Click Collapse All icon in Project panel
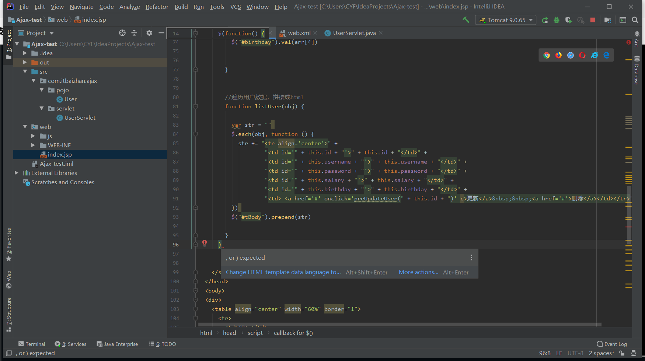Viewport: 645px width, 361px height. (x=134, y=33)
